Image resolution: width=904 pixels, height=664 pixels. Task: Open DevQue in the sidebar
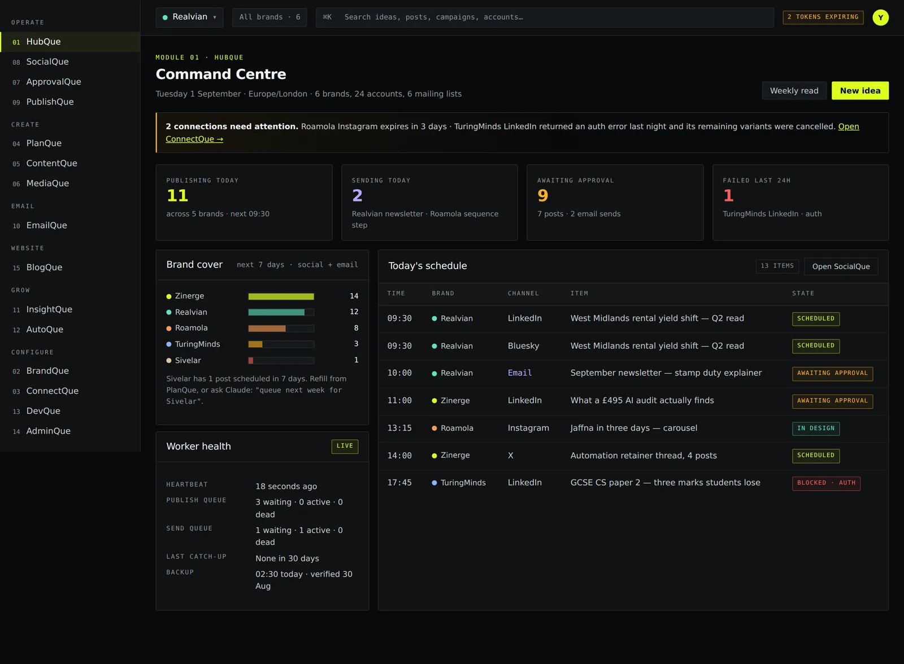click(70, 411)
